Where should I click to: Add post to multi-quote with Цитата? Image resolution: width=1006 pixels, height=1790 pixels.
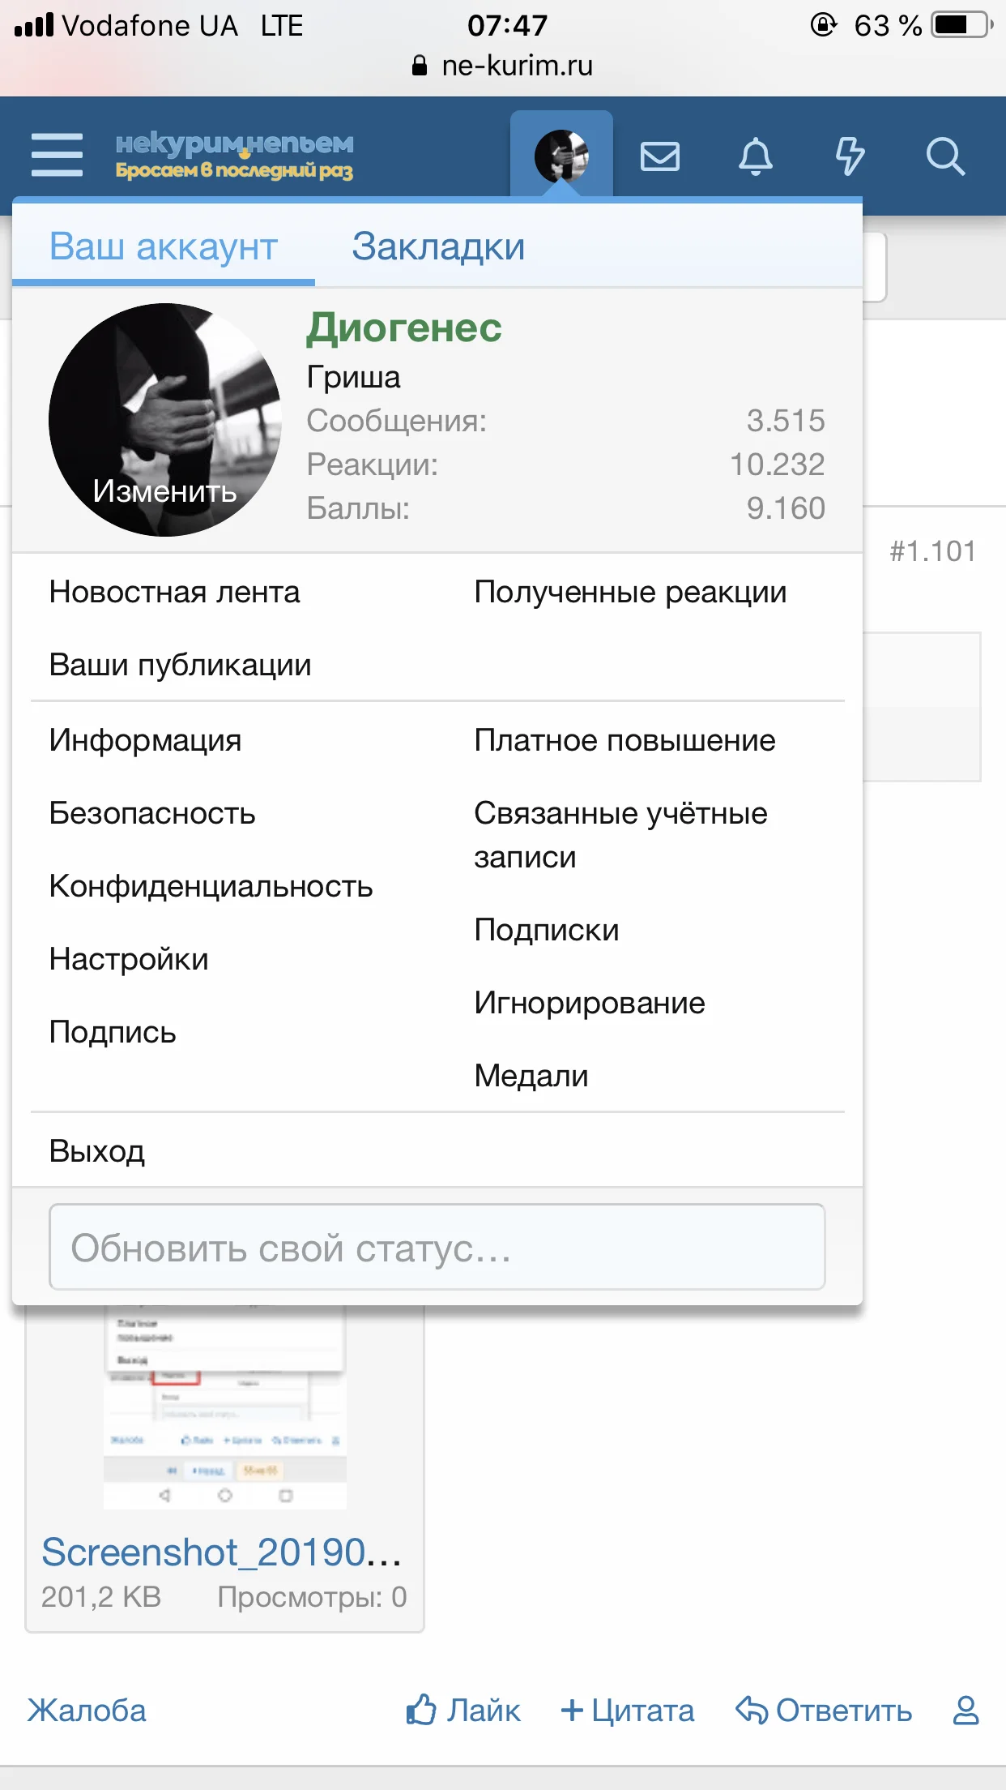click(628, 1711)
